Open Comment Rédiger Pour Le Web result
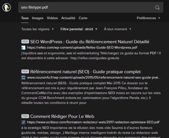This screenshot has width=169, height=138. (62, 116)
